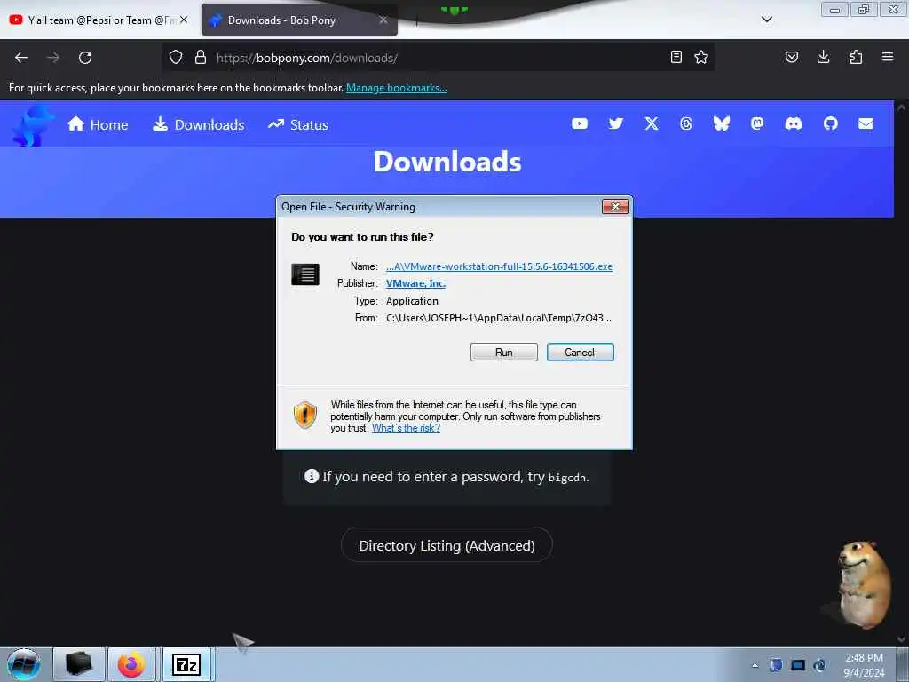The height and width of the screenshot is (682, 909).
Task: Select the Downloads - Bob Pony tab
Action: point(299,20)
